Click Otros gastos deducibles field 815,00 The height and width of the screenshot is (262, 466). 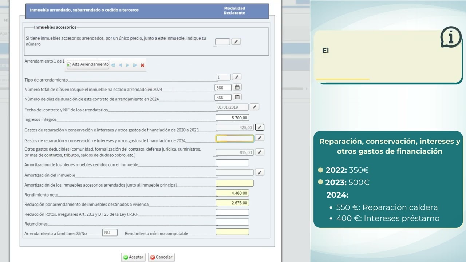coord(234,152)
